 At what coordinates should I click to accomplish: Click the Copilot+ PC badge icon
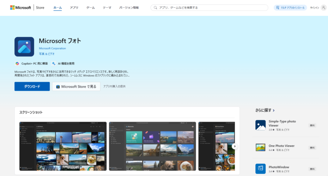point(17,63)
